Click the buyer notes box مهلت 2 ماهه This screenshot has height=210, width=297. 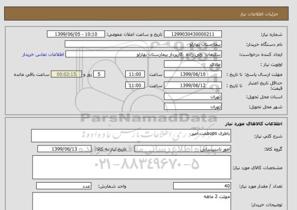(x=131, y=201)
